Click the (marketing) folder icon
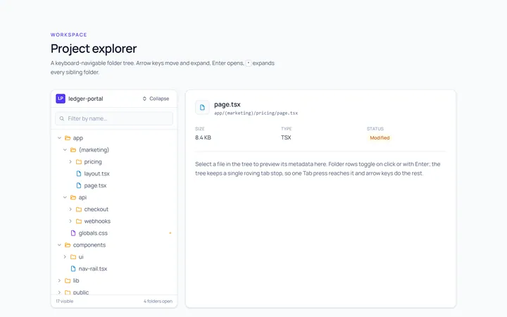Image resolution: width=507 pixels, height=317 pixels. click(73, 150)
